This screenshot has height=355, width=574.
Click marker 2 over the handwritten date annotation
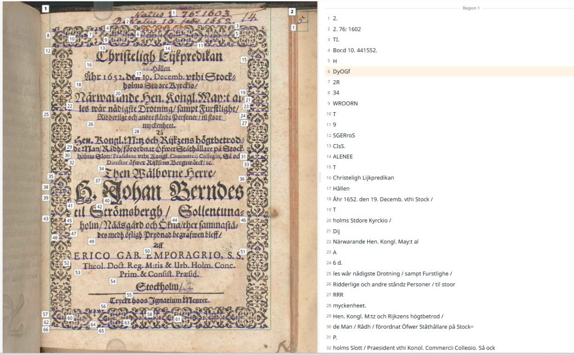click(x=128, y=21)
